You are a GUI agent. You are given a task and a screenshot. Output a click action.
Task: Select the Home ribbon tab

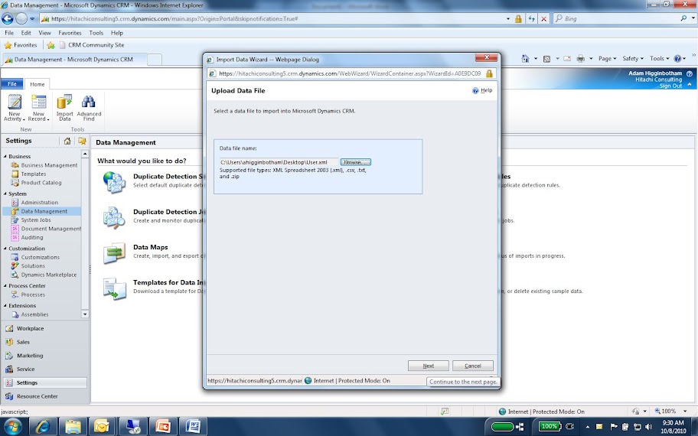click(x=38, y=84)
